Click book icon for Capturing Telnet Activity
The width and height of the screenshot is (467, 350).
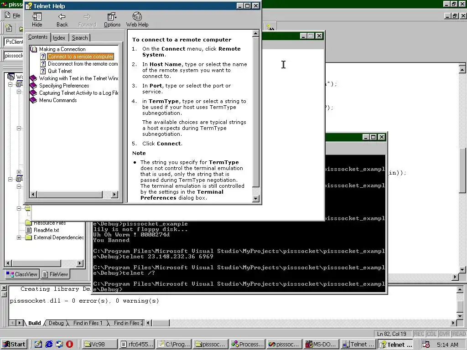pos(34,93)
